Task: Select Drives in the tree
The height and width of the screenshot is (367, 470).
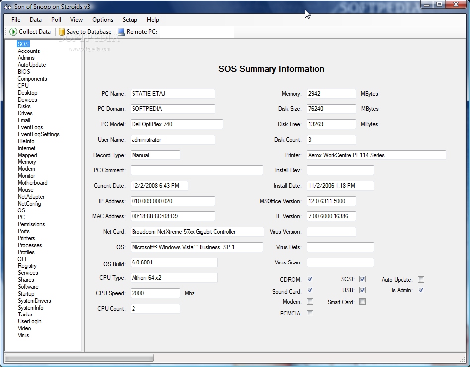Action: (25, 113)
